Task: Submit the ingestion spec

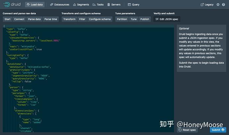Action: [218, 130]
